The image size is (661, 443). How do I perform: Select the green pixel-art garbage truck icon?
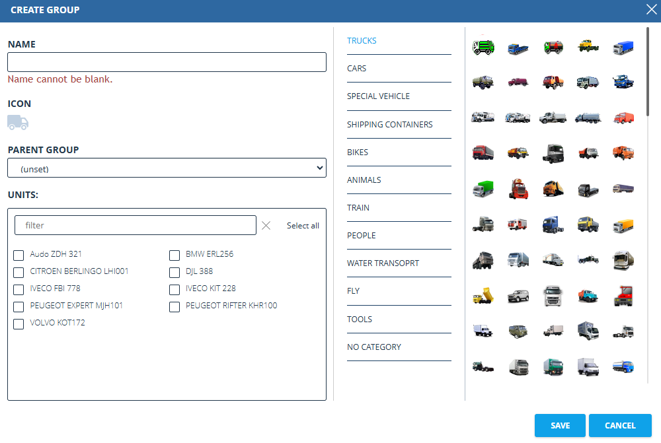click(483, 47)
